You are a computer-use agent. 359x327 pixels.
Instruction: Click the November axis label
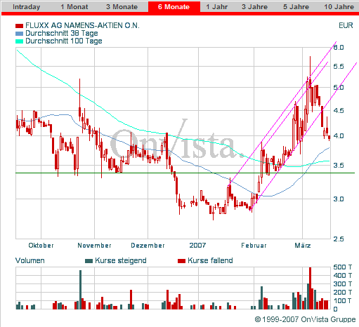pos(94,246)
